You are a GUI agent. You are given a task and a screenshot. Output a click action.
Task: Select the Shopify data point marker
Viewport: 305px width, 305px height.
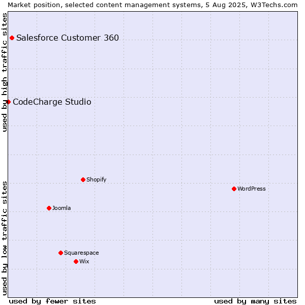(83, 180)
